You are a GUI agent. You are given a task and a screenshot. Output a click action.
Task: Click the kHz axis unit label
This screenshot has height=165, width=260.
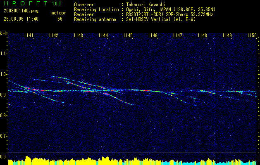click(4, 33)
